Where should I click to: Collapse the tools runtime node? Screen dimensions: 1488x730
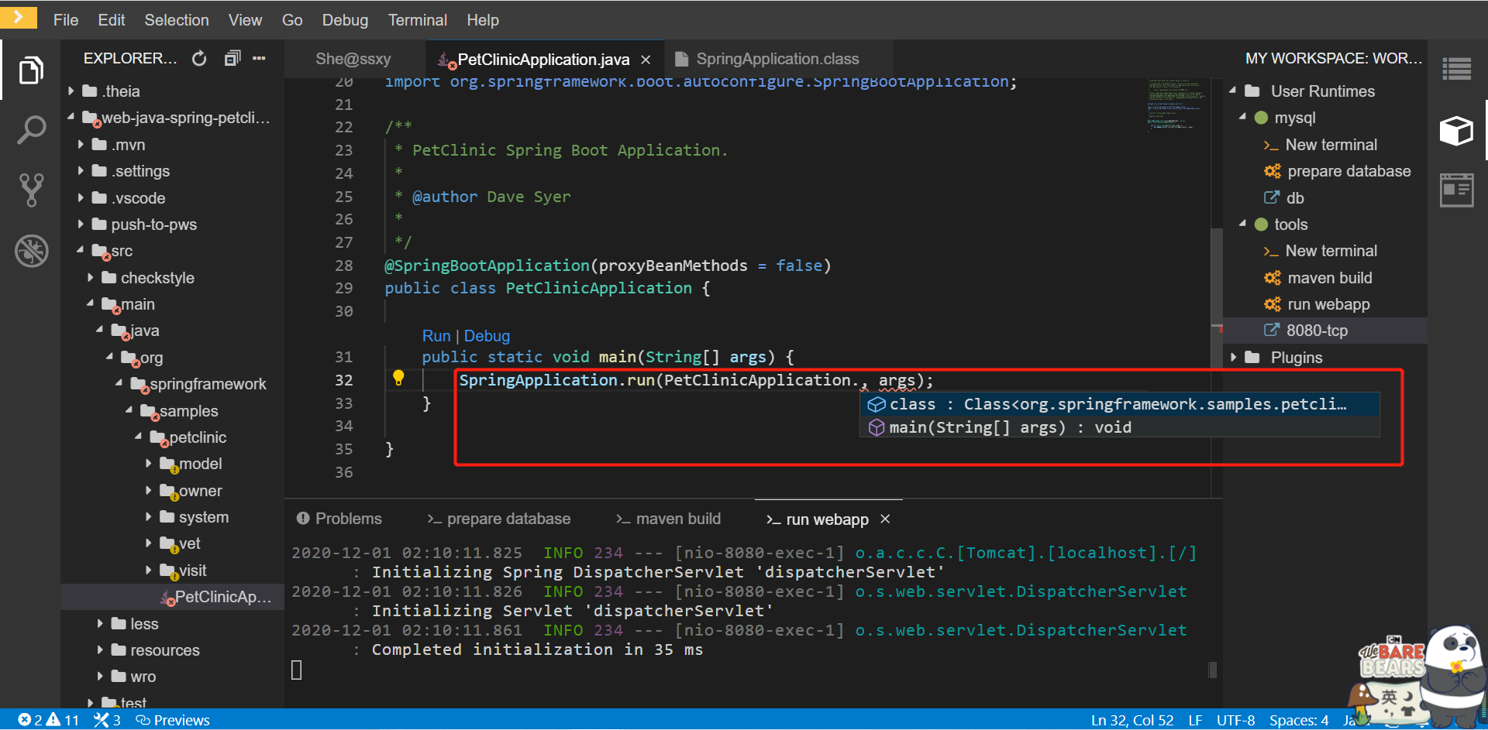(1243, 224)
